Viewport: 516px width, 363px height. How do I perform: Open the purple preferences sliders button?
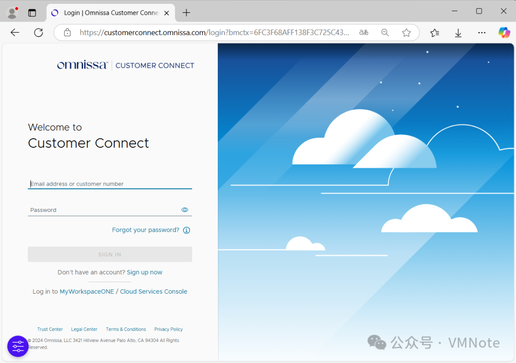pos(18,346)
